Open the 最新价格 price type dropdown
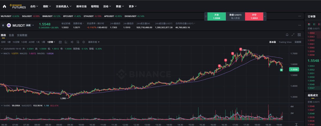Screen dimensions: 321x126 click(94, 42)
